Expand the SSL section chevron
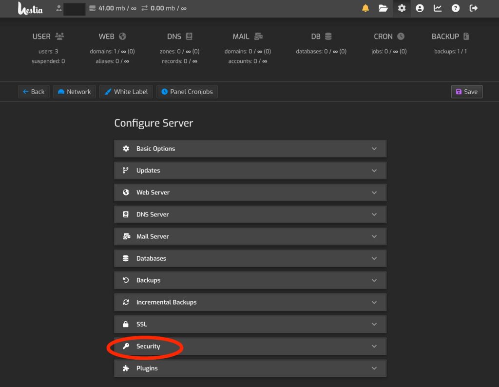This screenshot has height=387, width=499. click(x=374, y=324)
